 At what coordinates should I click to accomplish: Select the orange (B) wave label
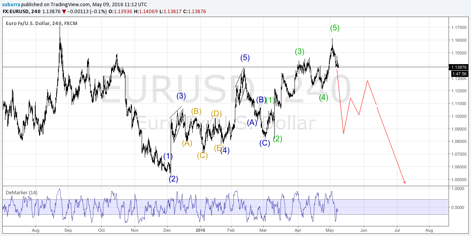[x=196, y=112]
